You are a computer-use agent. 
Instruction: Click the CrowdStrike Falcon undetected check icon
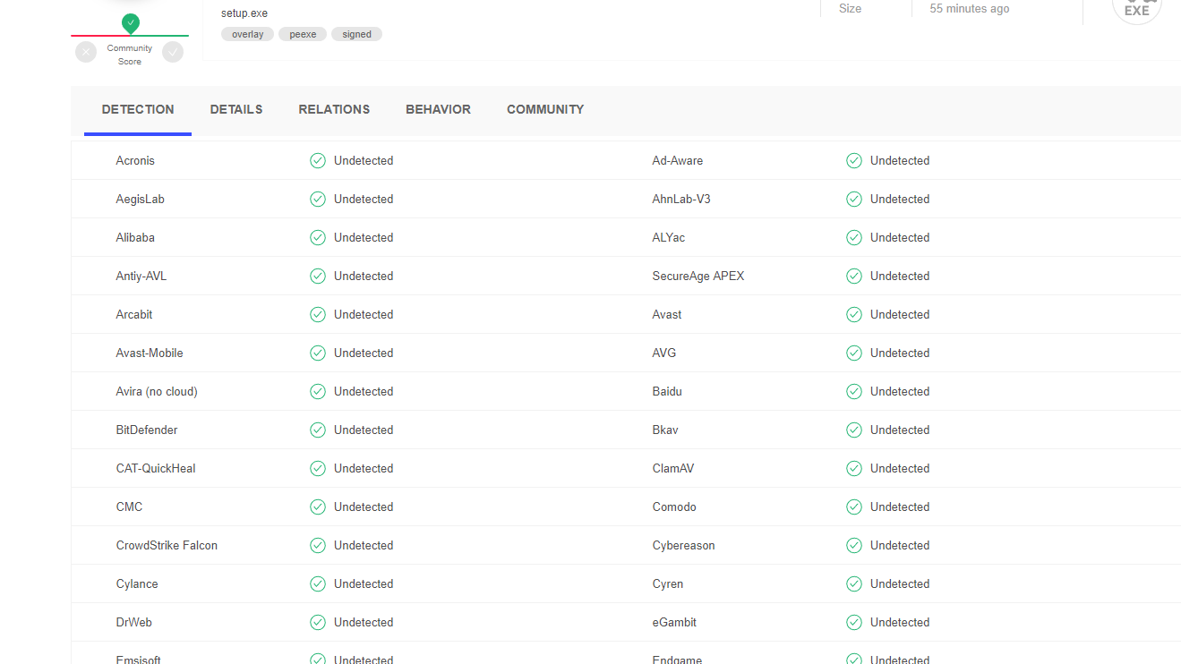(318, 545)
